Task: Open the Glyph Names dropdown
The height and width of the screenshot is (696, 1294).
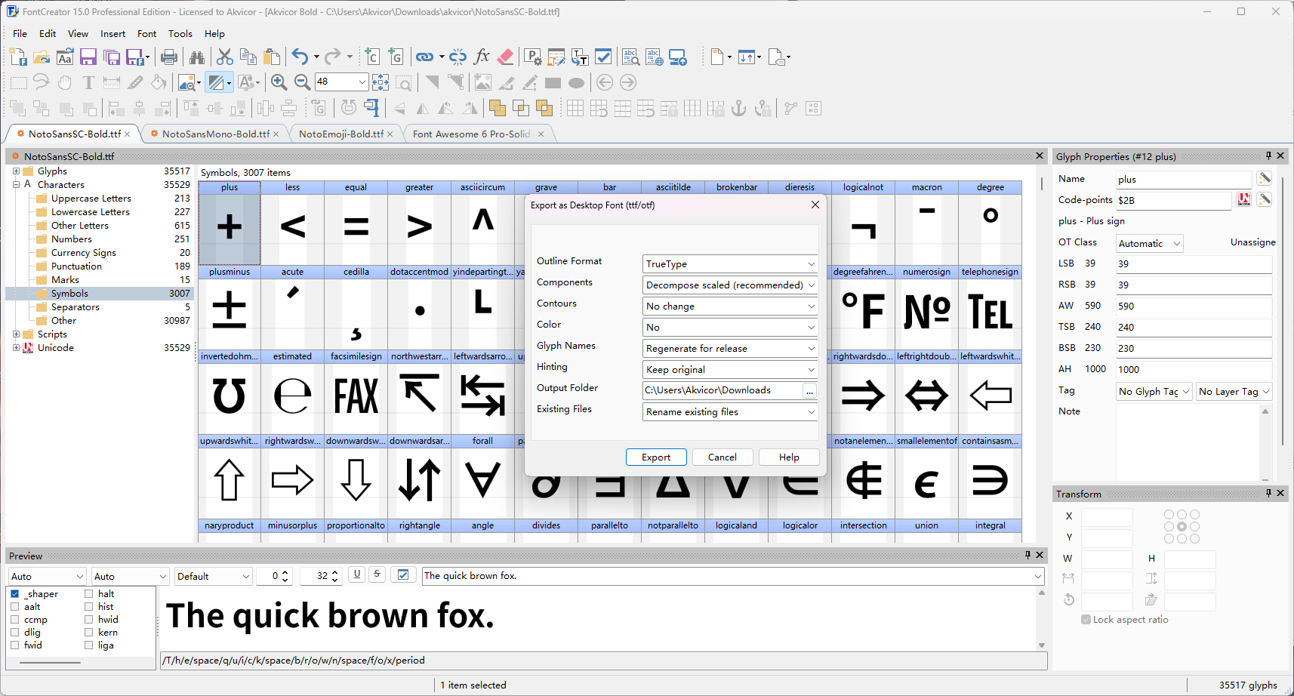Action: point(730,349)
